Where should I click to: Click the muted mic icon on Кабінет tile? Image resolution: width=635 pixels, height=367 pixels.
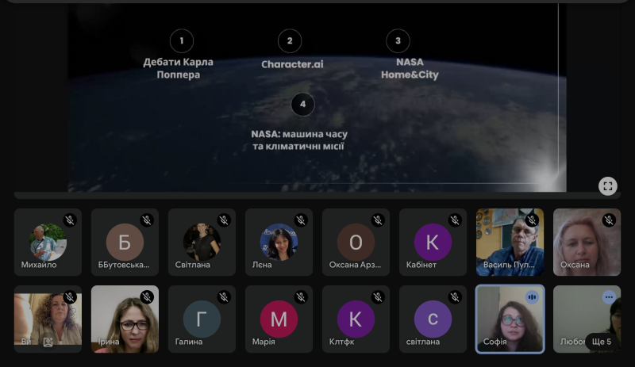455,220
